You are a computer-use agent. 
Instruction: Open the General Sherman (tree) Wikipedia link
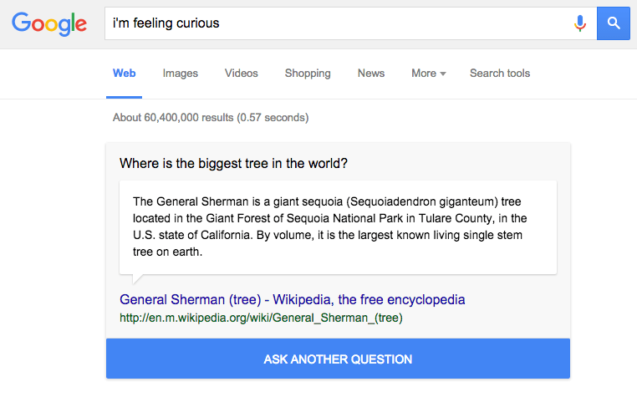[x=292, y=299]
